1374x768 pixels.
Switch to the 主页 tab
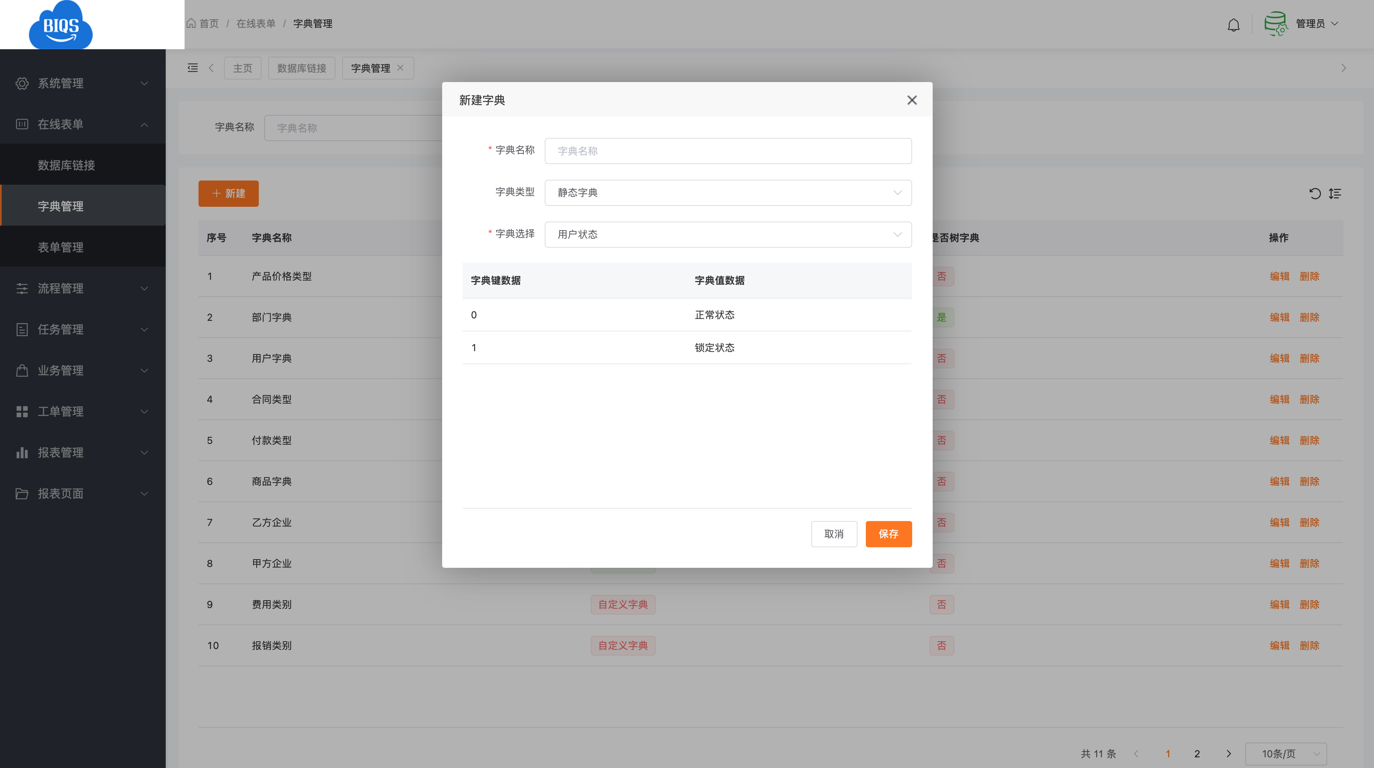tap(242, 69)
